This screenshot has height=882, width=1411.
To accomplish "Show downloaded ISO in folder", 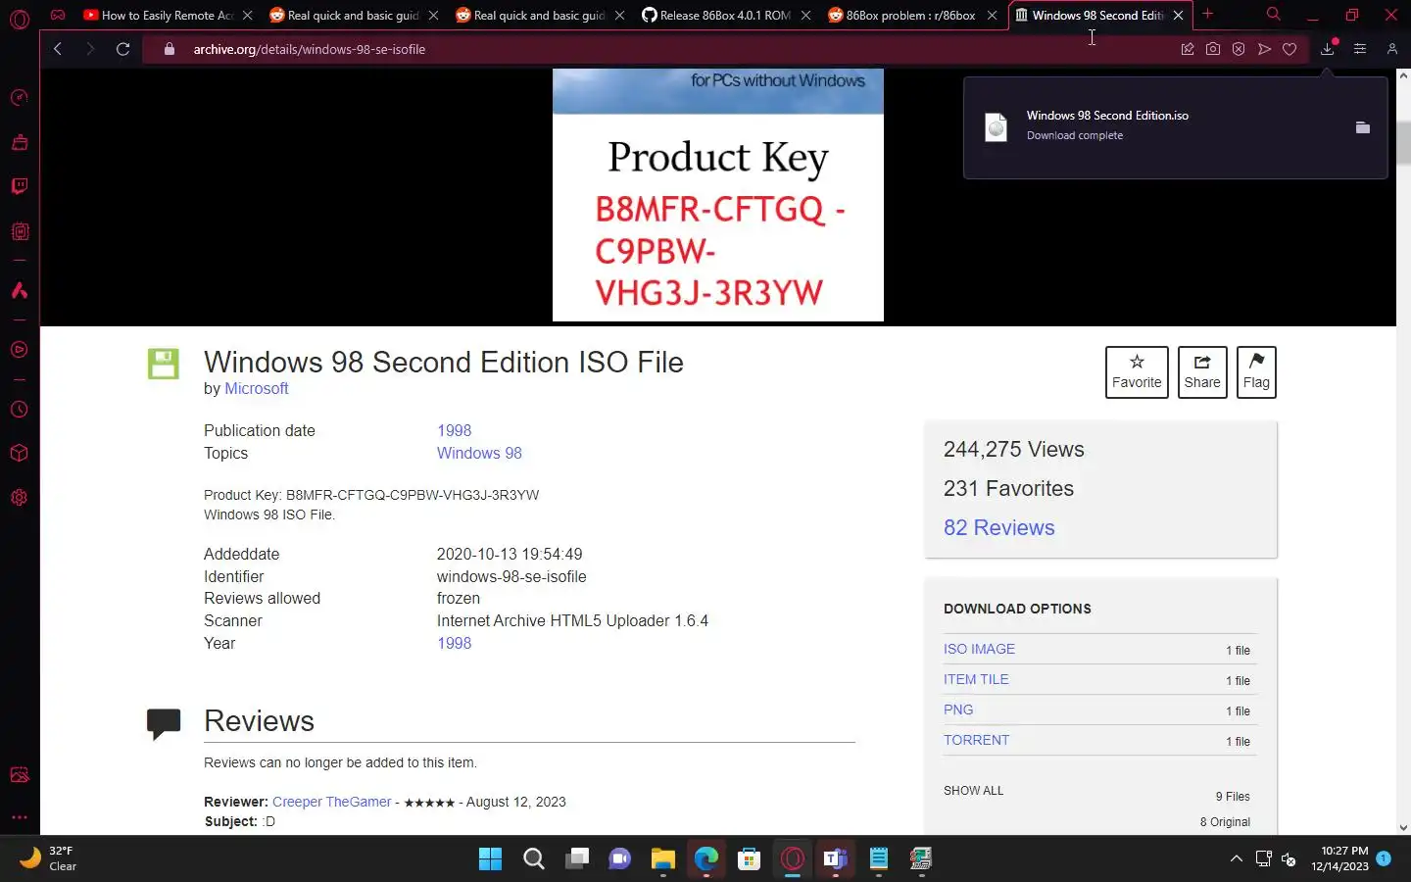I will [x=1362, y=127].
